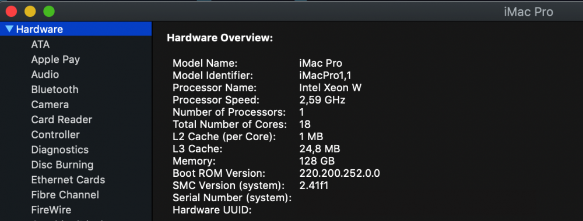Click the Total Number of Cores label
Screen dimensions: 583x221
pos(230,124)
